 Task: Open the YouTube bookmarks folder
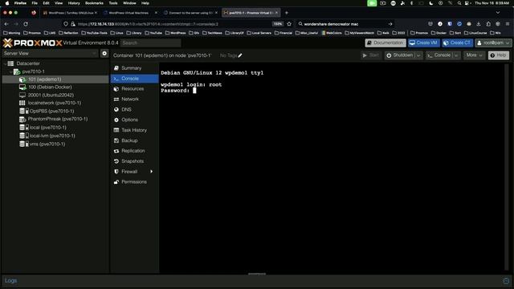tap(153, 33)
